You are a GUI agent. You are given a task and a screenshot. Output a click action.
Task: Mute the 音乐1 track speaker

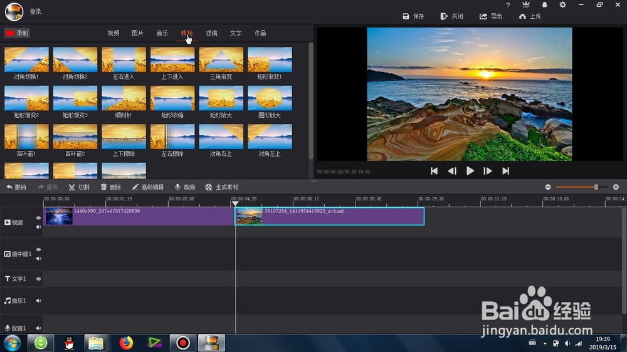(38, 301)
